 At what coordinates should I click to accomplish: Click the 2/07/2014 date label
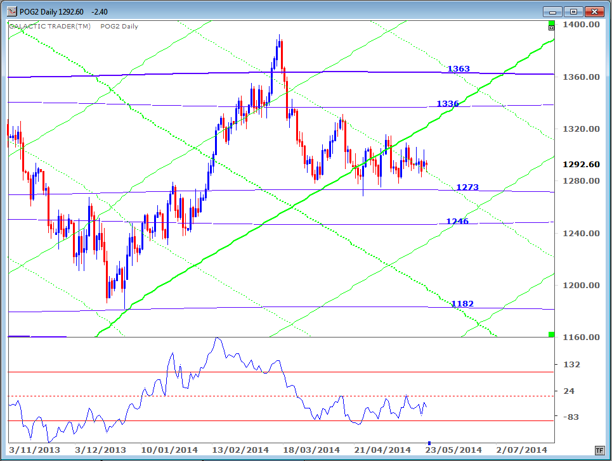click(521, 450)
